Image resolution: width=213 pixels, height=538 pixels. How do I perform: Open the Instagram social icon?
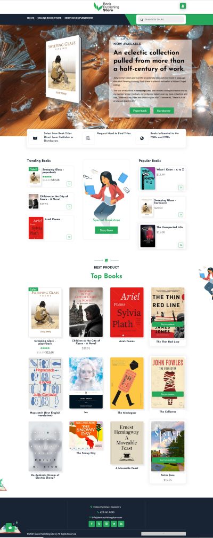click(x=106, y=524)
